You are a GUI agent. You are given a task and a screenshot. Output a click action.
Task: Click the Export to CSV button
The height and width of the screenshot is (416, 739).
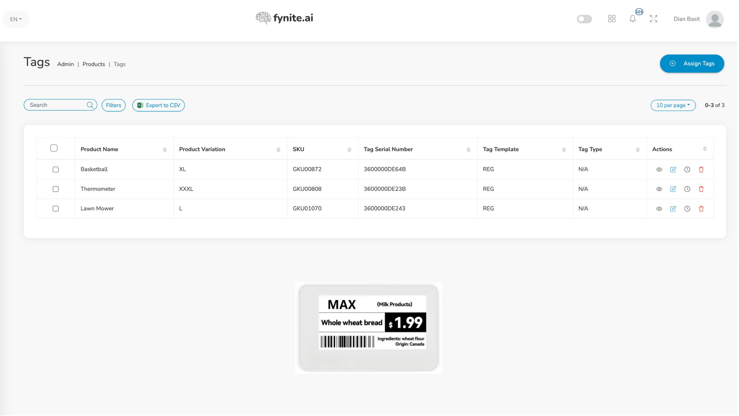(159, 105)
